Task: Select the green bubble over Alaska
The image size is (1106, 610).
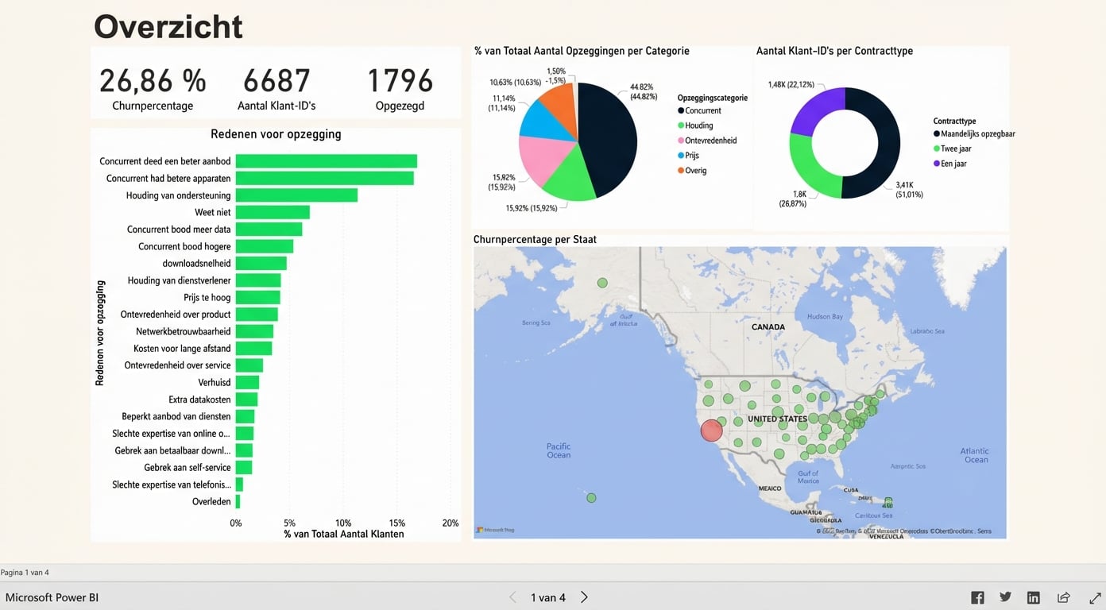Action: tap(602, 283)
